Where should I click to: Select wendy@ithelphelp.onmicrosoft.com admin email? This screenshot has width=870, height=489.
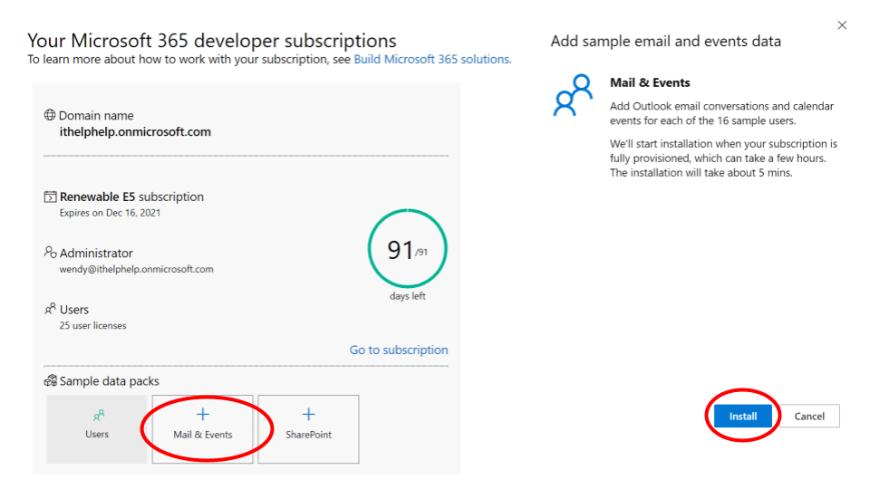pos(137,269)
